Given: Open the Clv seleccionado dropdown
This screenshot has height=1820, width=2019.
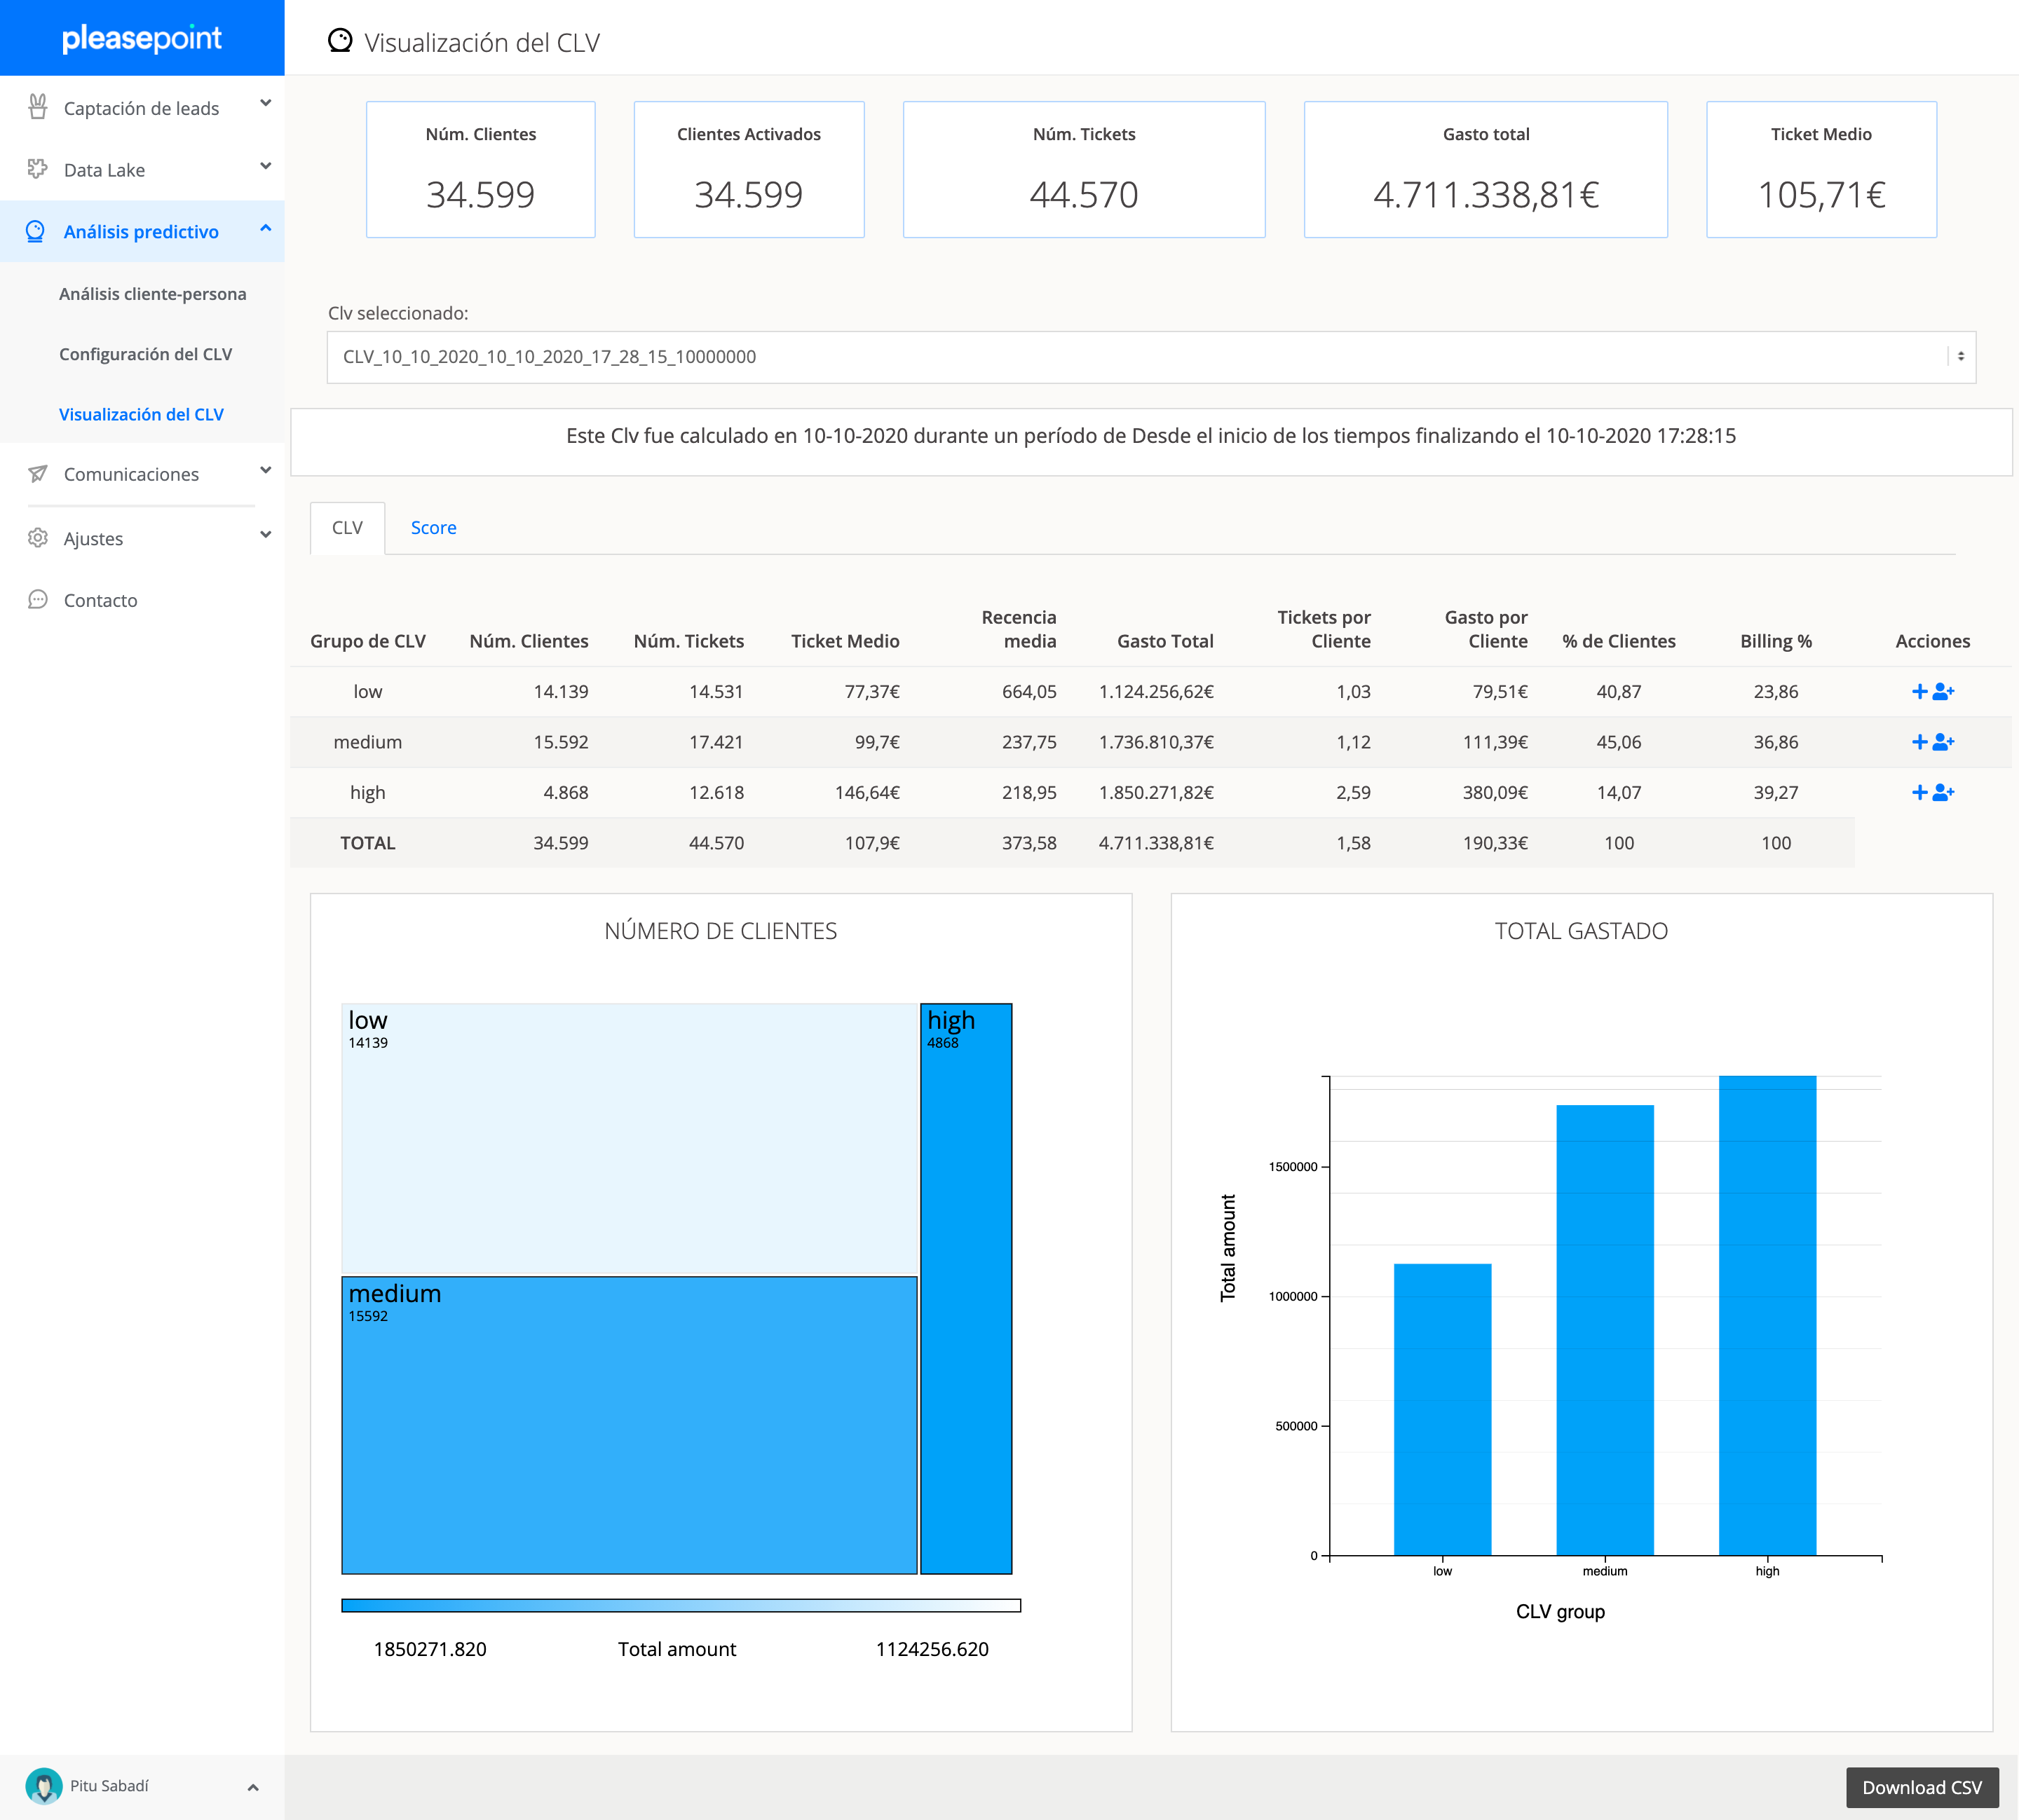Looking at the screenshot, I should click(x=1150, y=357).
